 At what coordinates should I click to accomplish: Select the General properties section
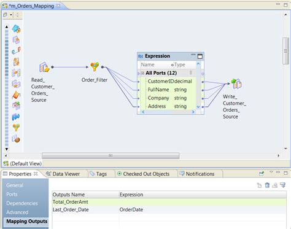point(15,185)
